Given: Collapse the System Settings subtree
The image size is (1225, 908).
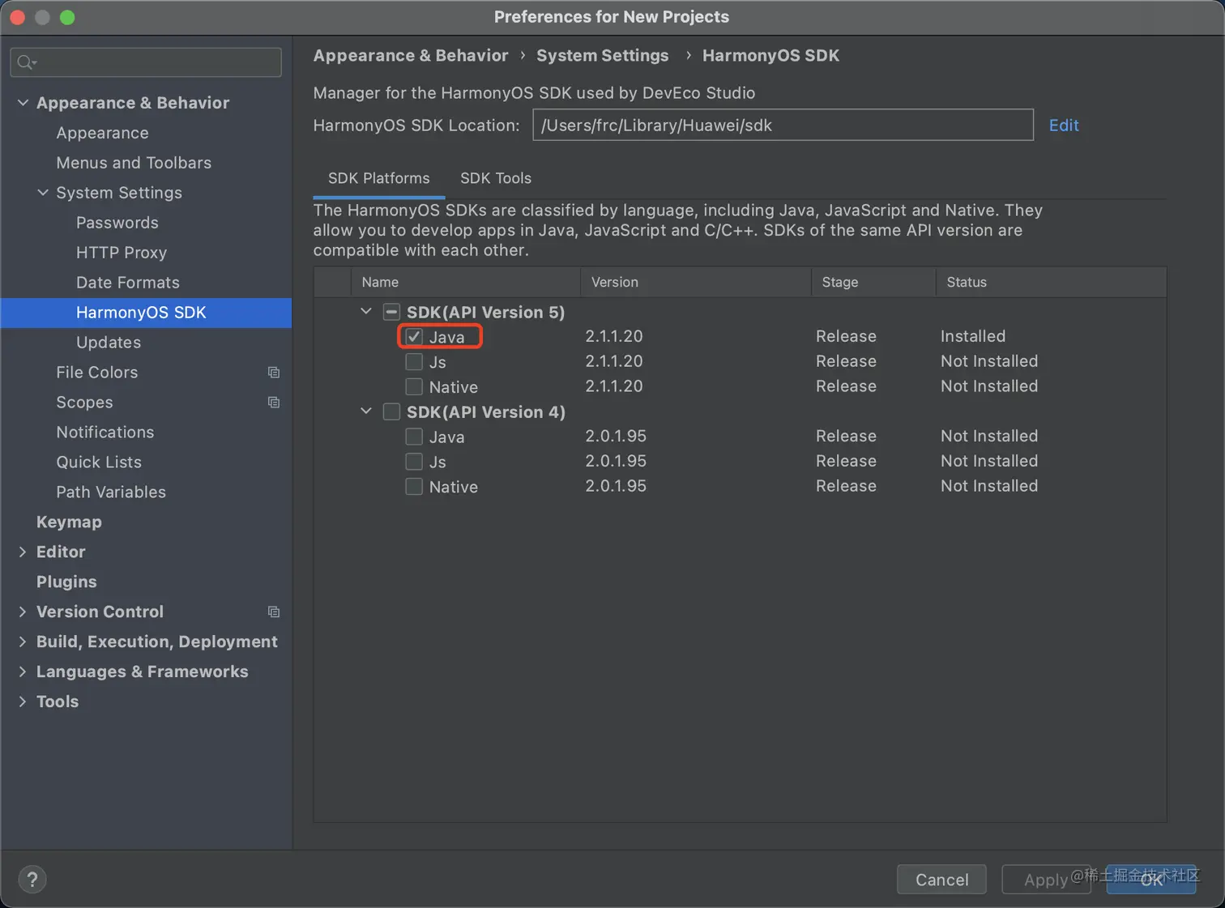Looking at the screenshot, I should point(43,193).
